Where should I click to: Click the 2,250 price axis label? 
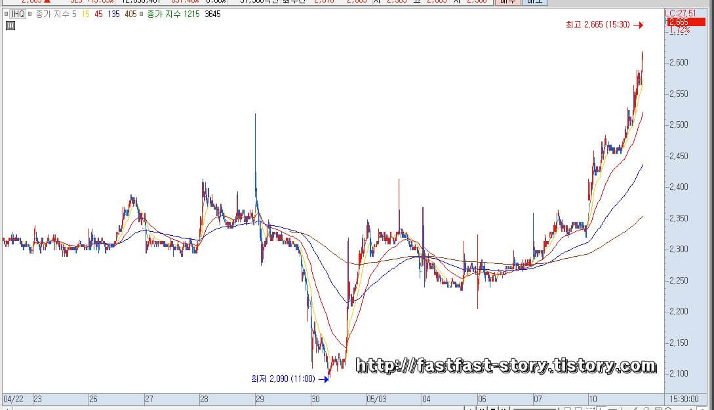(679, 280)
